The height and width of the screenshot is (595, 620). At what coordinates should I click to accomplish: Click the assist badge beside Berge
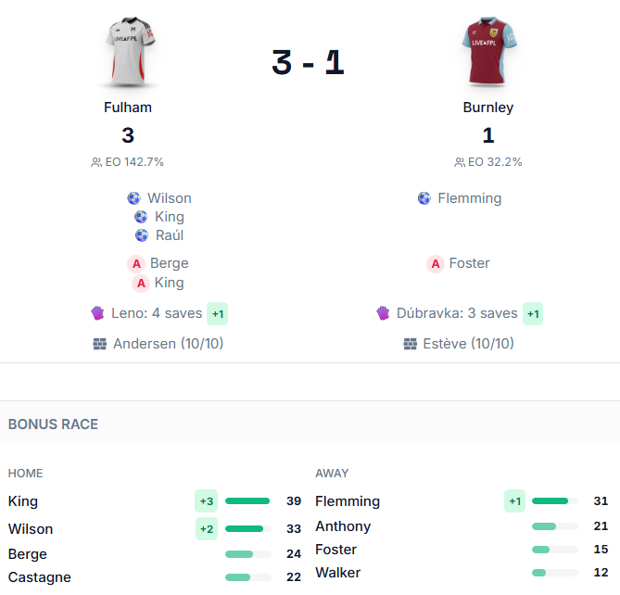click(x=136, y=264)
